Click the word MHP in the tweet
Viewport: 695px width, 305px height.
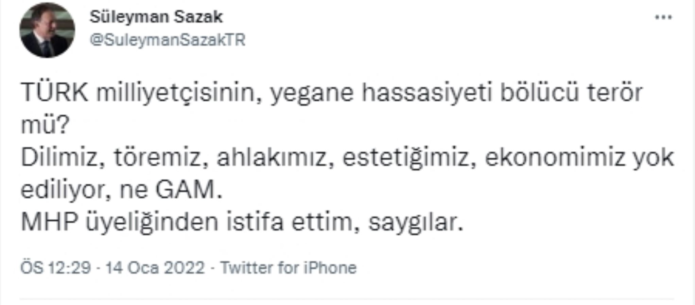coord(48,222)
